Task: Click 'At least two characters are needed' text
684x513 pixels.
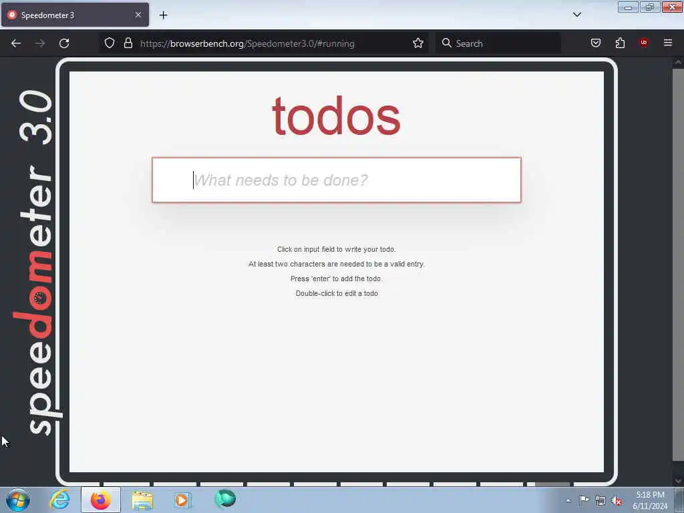Action: pyautogui.click(x=337, y=264)
